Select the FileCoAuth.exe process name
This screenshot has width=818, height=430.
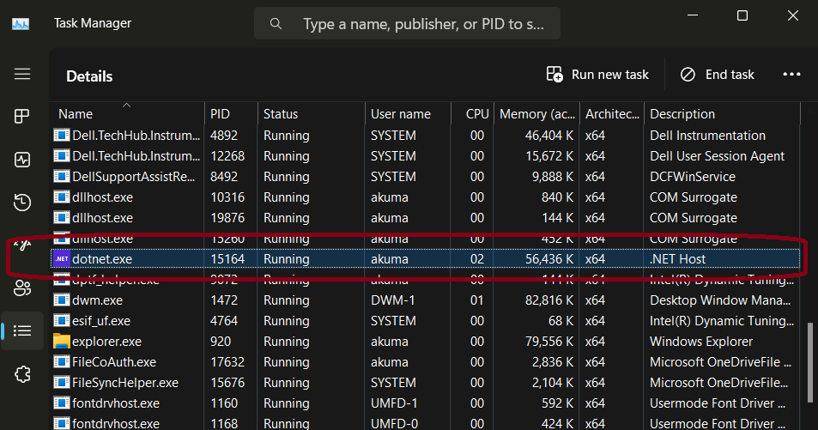(x=114, y=361)
